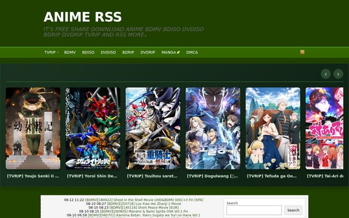Click the site tagline text under ANIME RSS
The width and height of the screenshot is (349, 218).
pos(124,32)
